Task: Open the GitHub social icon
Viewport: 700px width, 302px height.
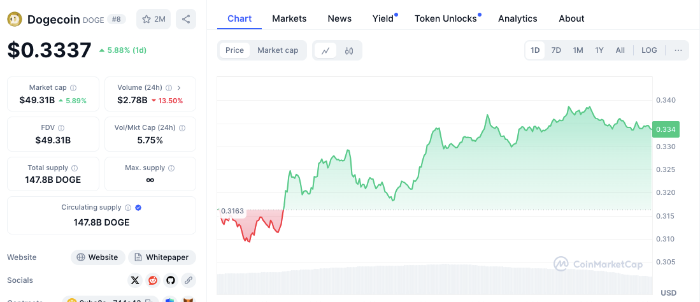Action: coord(171,280)
